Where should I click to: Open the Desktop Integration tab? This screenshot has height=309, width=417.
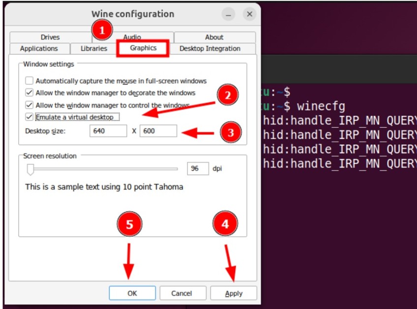(209, 49)
